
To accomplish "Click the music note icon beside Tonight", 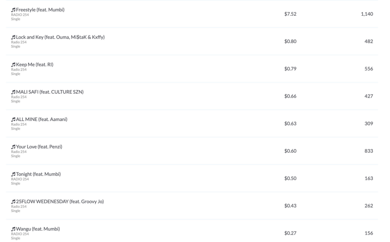I will pyautogui.click(x=13, y=174).
